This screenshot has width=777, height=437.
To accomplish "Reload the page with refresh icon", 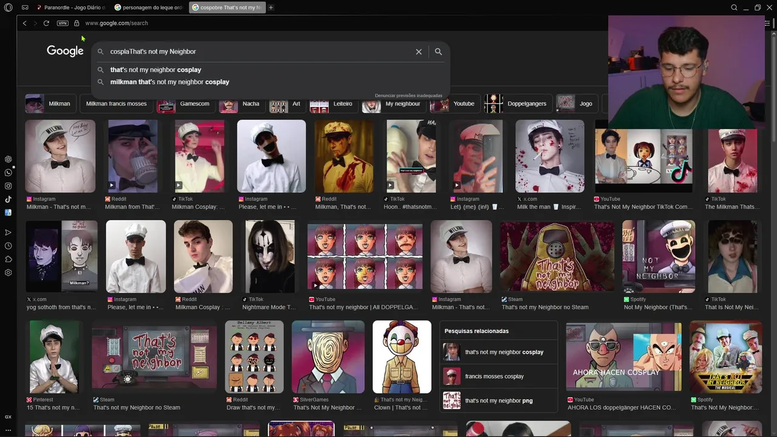I will coord(46,23).
